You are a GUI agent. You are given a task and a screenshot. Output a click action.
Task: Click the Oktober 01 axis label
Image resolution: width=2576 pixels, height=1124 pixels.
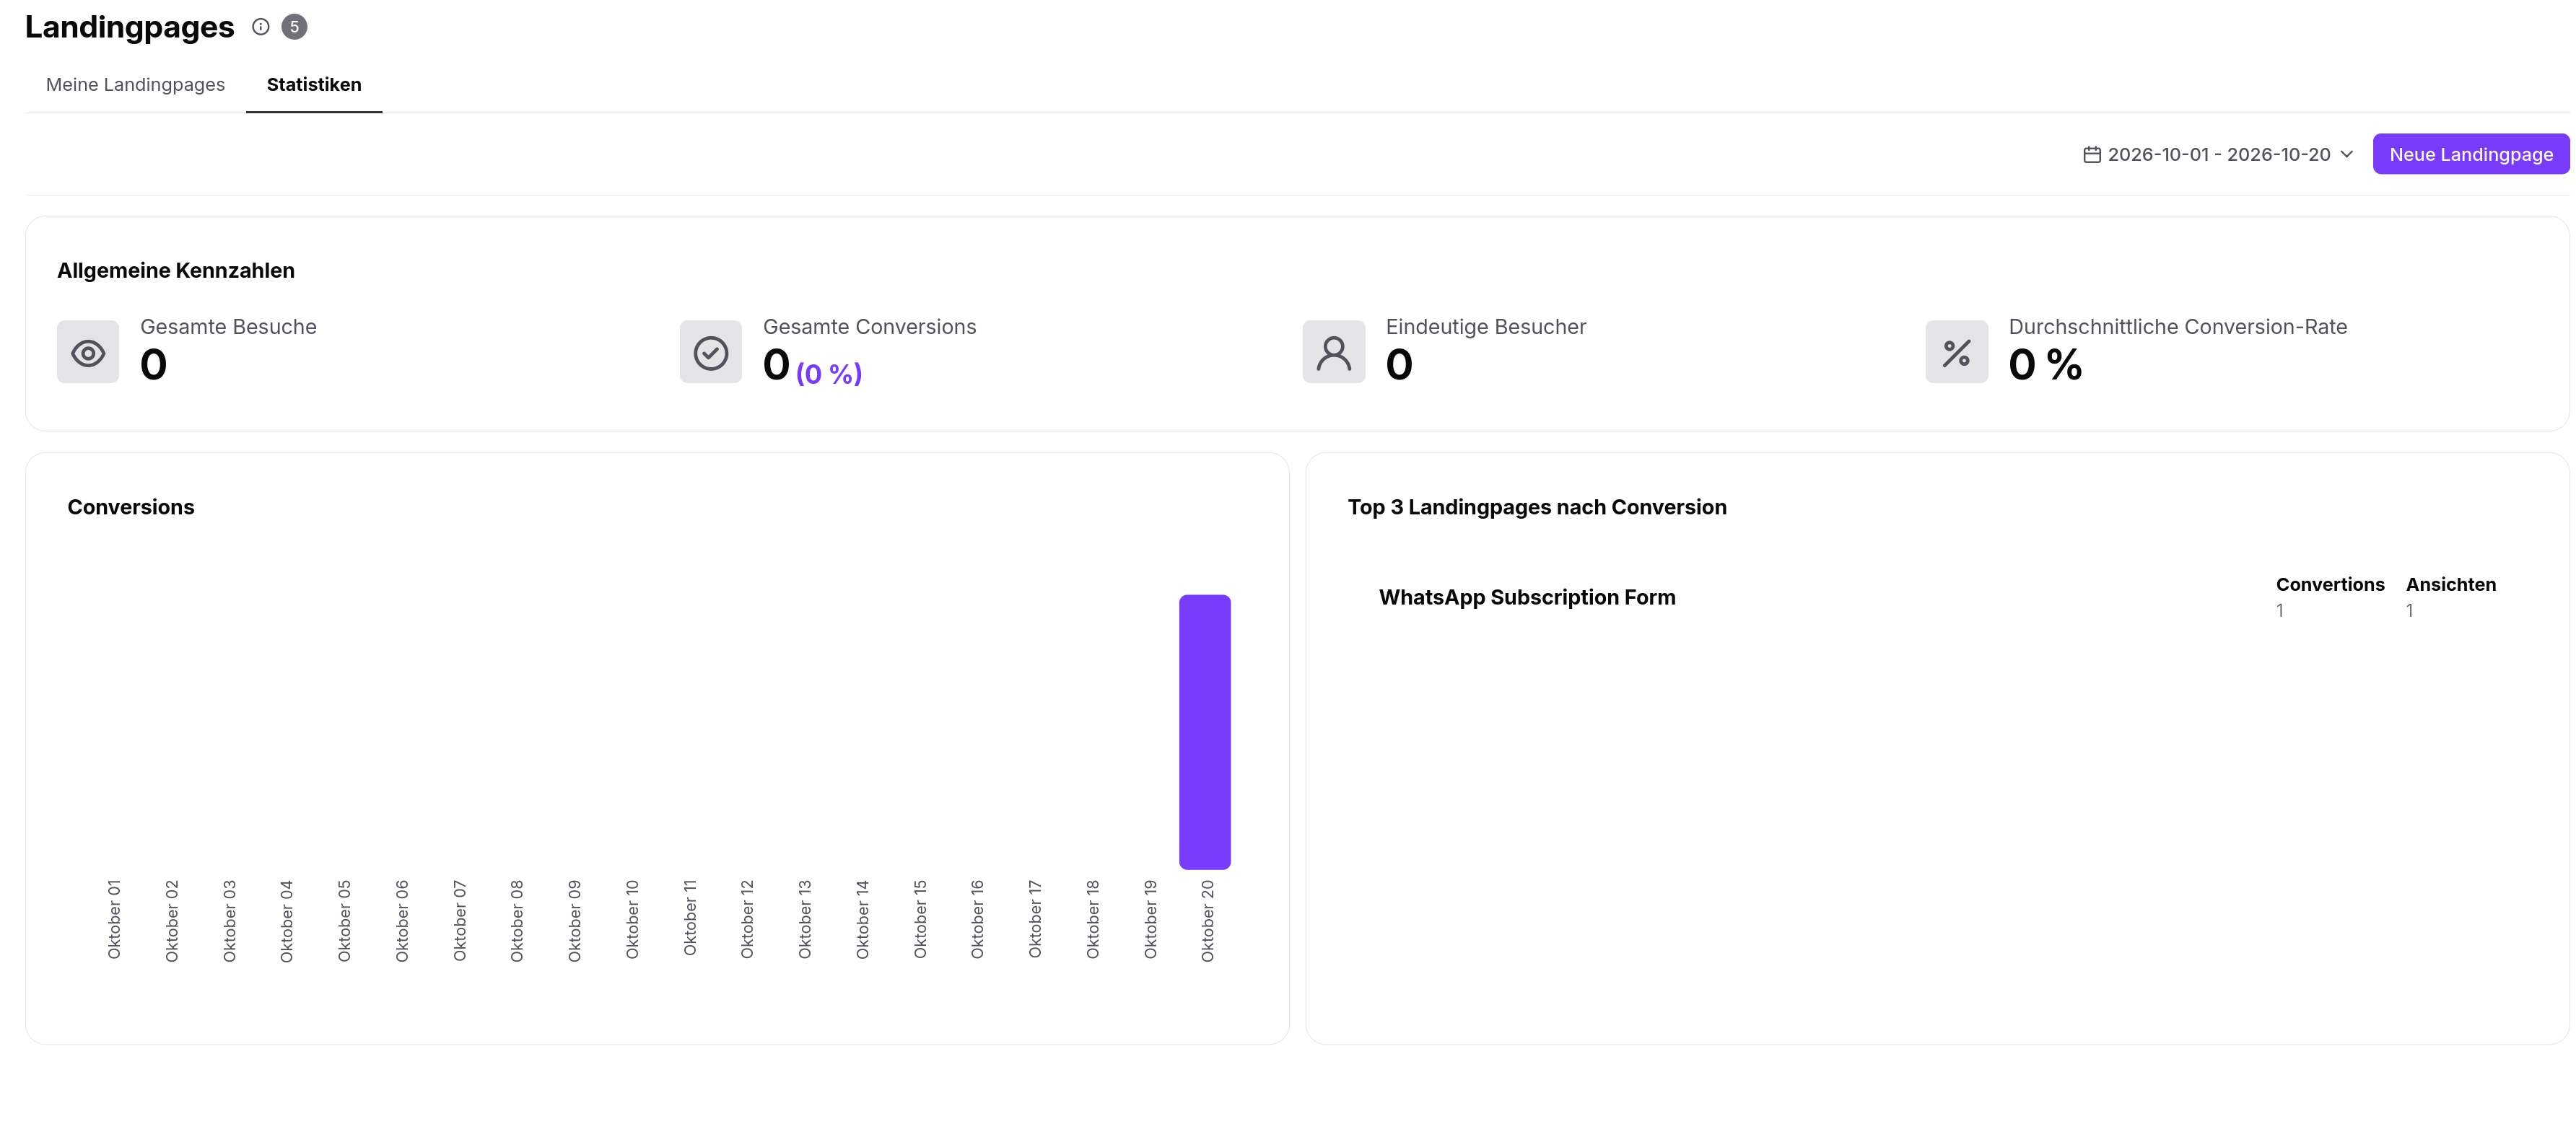point(114,920)
